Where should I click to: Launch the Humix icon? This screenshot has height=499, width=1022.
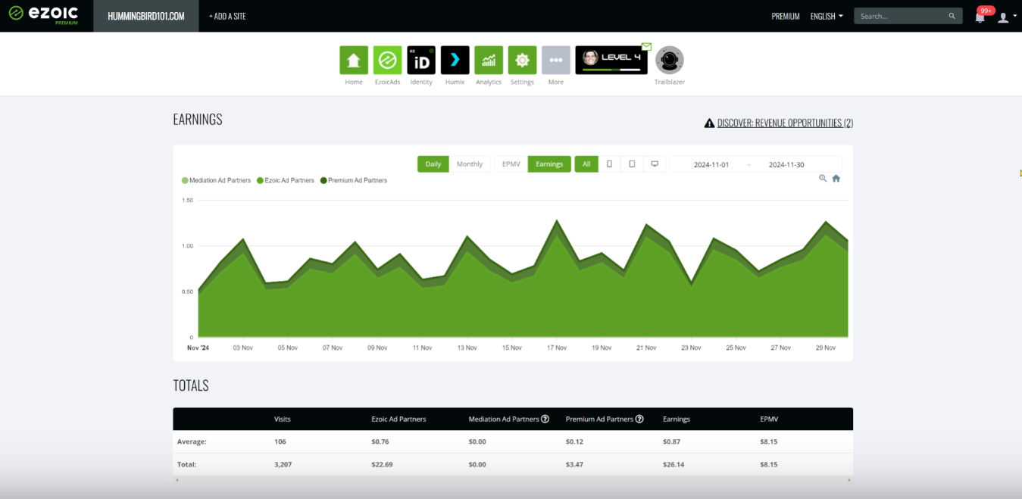coord(455,60)
